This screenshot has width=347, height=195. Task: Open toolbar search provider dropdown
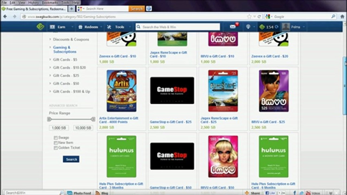(84, 9)
